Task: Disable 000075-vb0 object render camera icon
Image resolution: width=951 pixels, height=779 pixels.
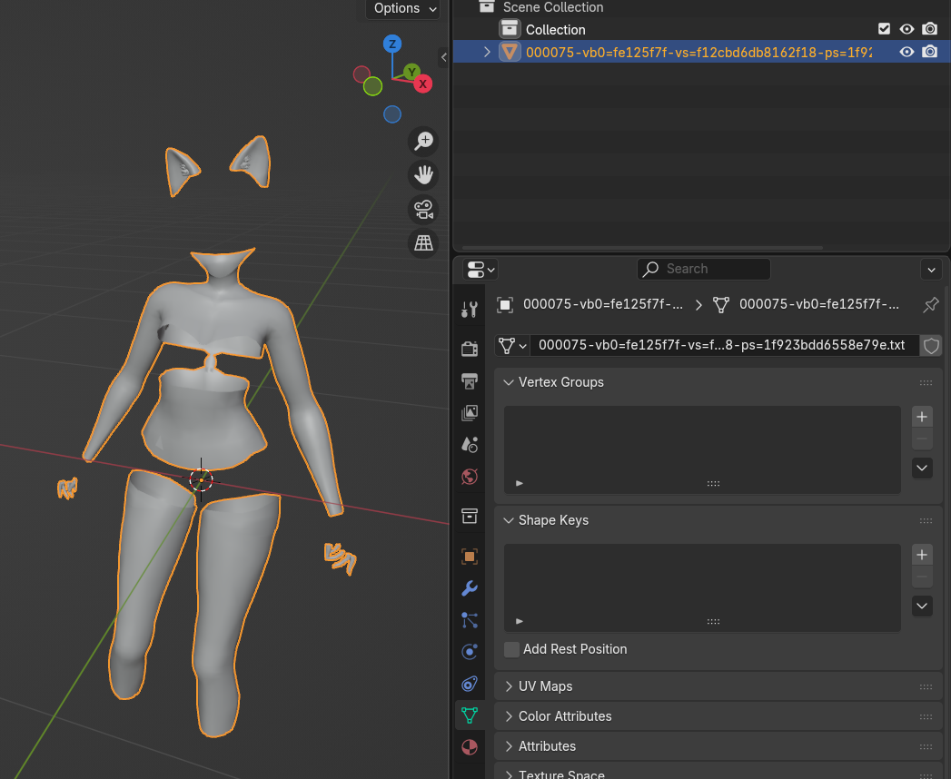Action: (x=930, y=52)
